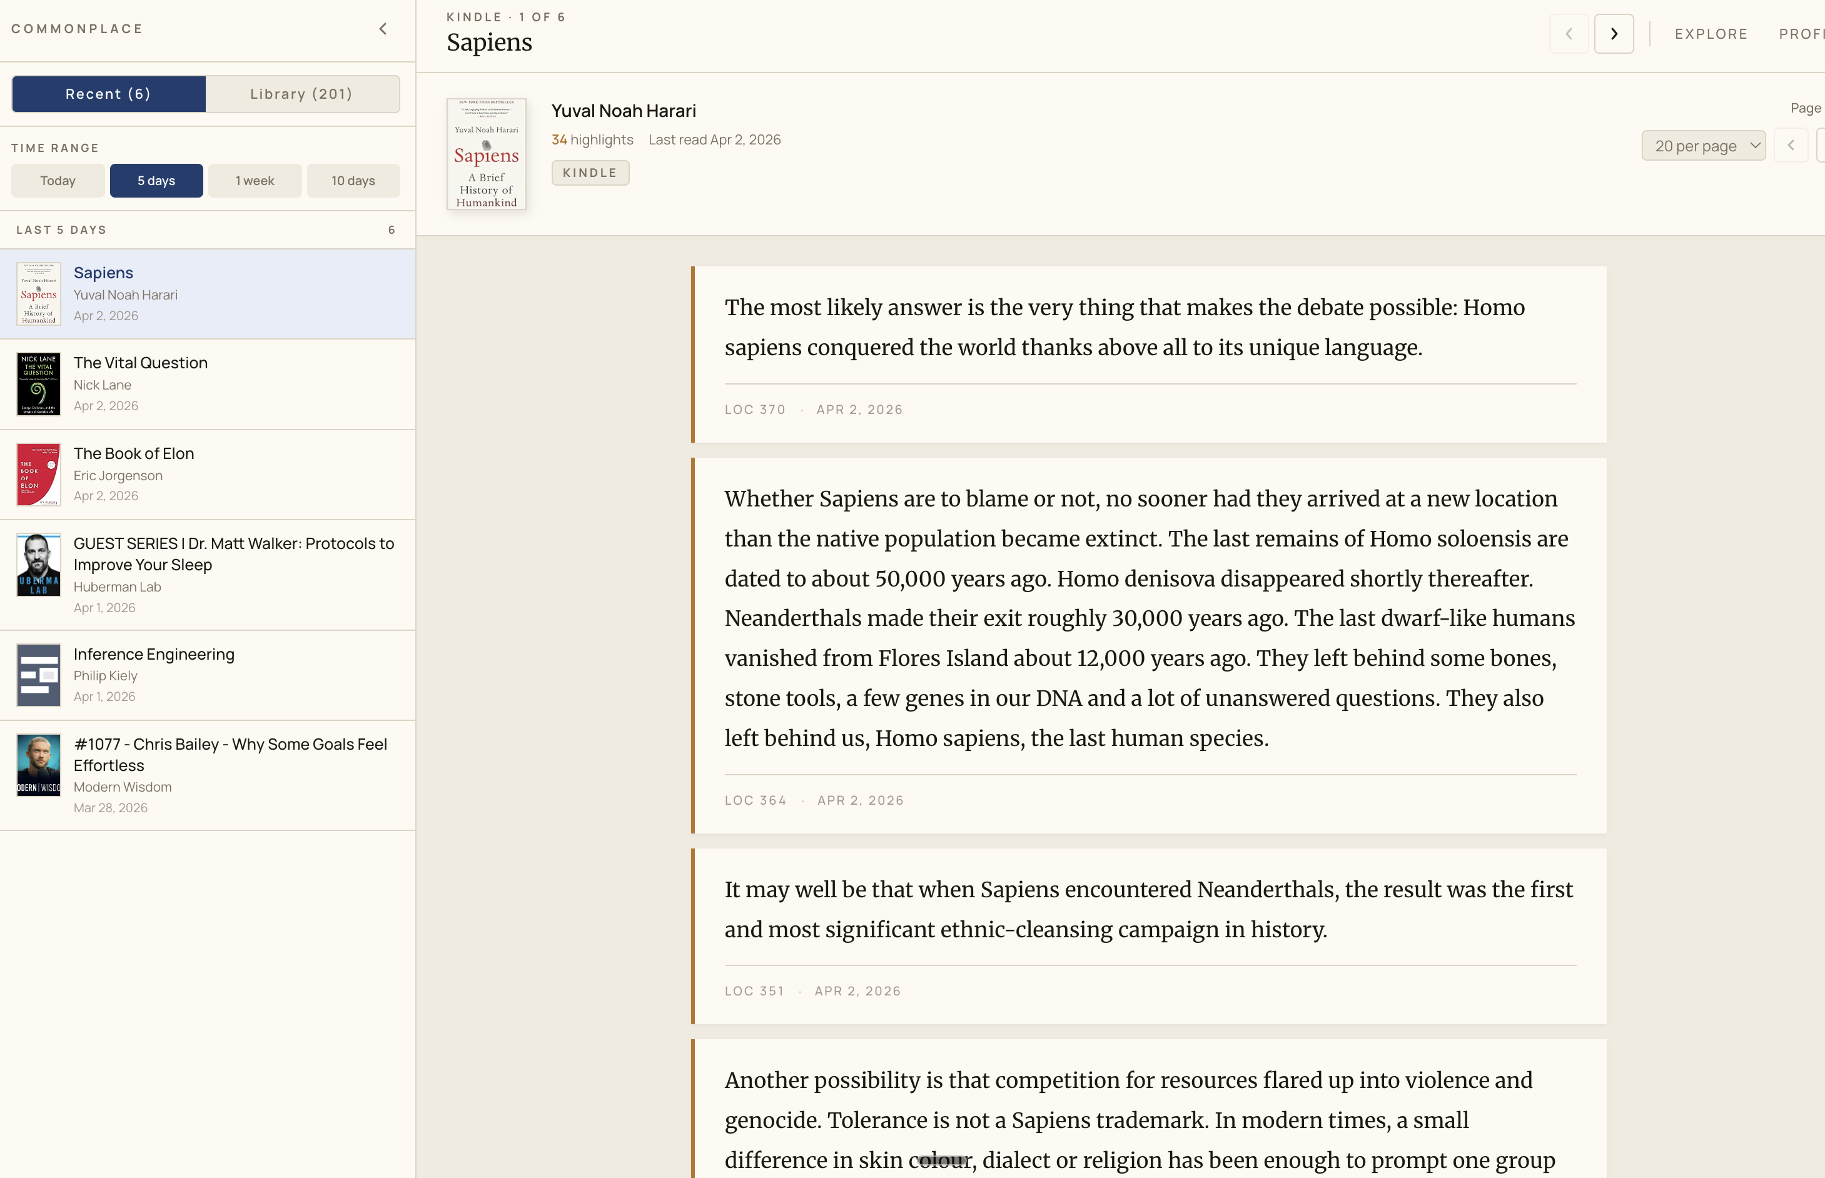Viewport: 1825px width, 1178px height.
Task: Click the previous page chevron near per-page selector
Action: (1791, 145)
